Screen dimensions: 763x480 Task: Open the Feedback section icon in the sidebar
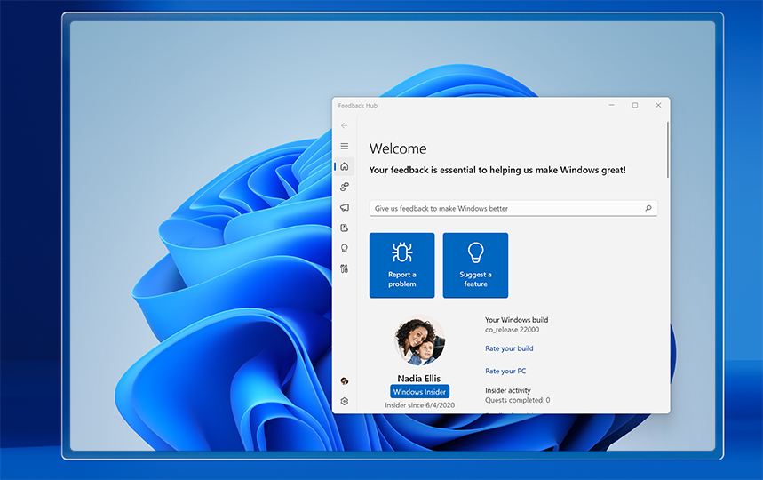coord(345,187)
